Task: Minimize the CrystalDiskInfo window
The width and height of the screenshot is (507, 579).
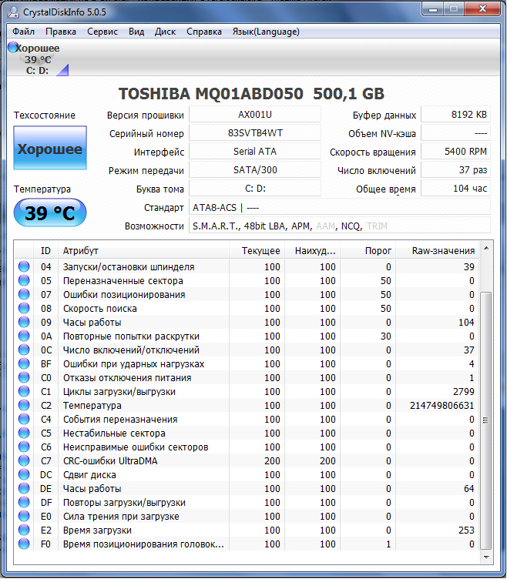Action: [x=433, y=9]
